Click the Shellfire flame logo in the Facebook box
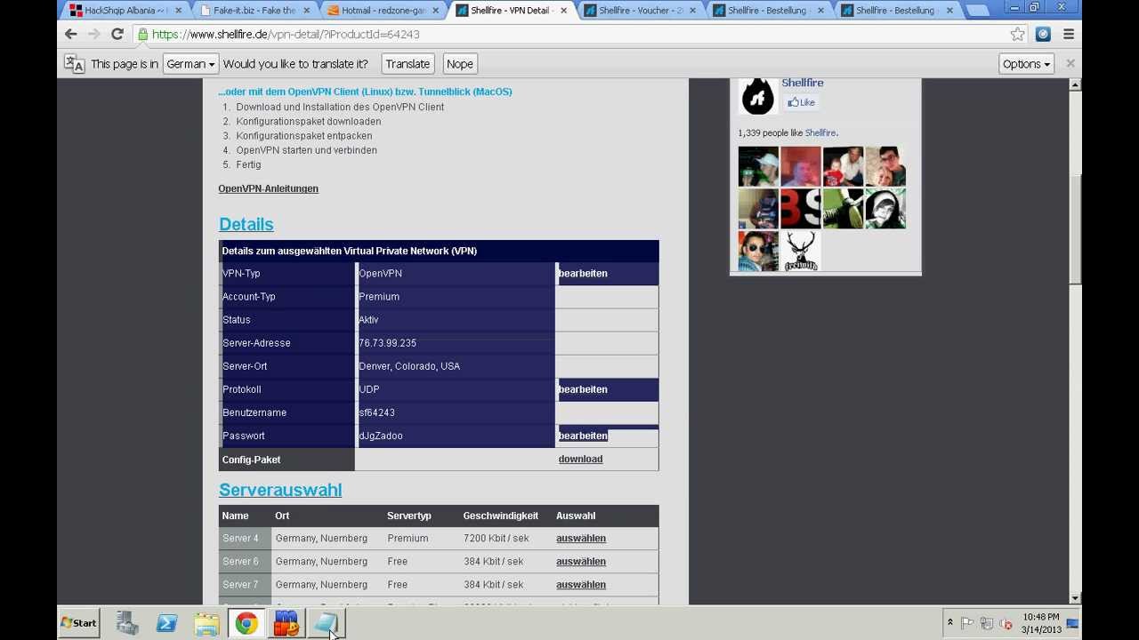1139x640 pixels. click(758, 97)
